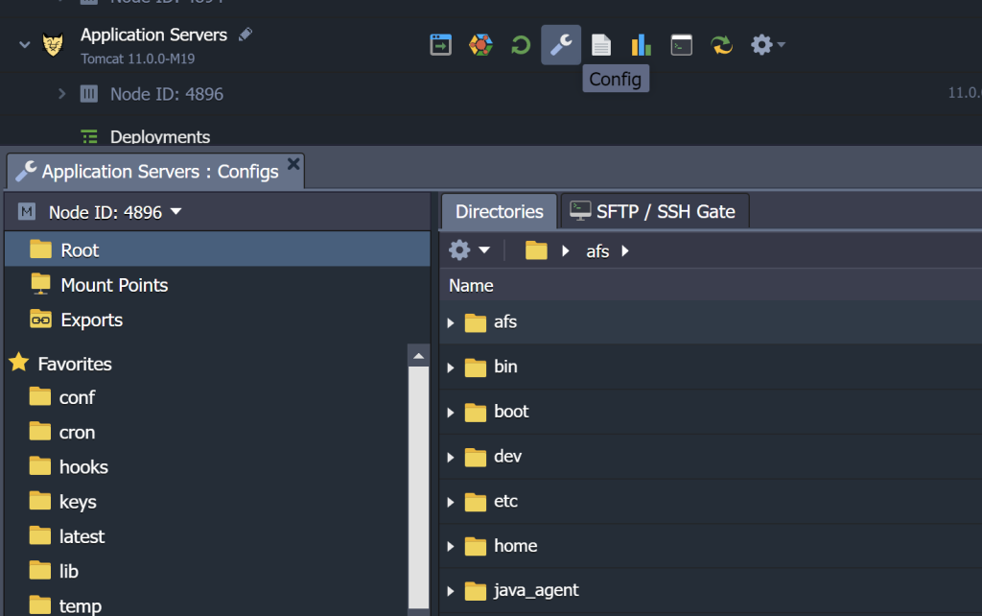The height and width of the screenshot is (616, 982).
Task: Sort by Name column header
Action: pyautogui.click(x=471, y=286)
